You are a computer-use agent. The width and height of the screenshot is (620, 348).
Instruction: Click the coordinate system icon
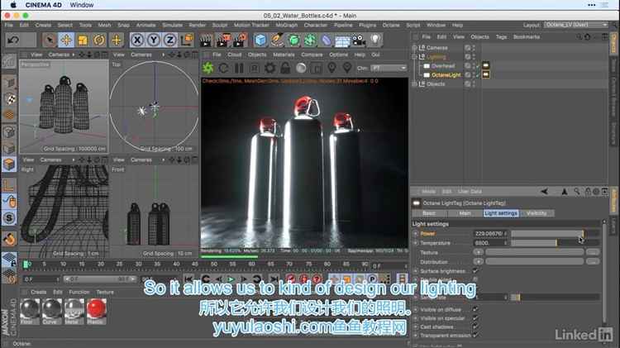187,40
